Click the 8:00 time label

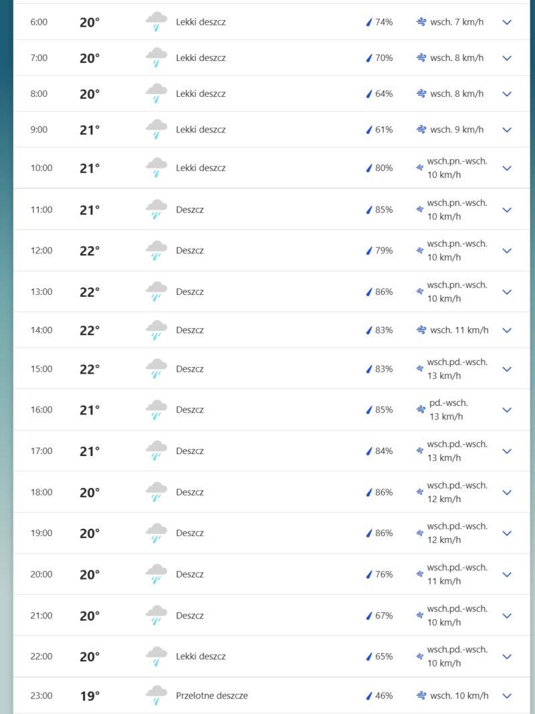coord(39,94)
